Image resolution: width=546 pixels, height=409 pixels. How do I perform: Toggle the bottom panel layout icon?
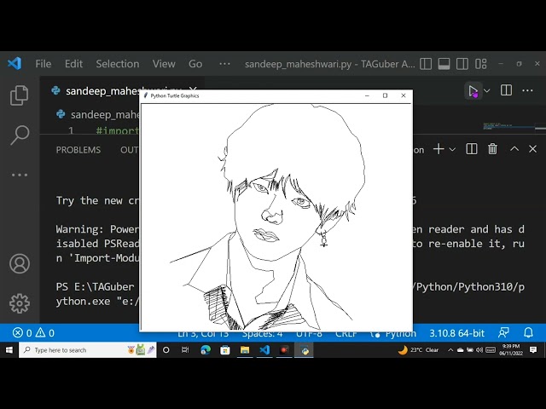(x=444, y=64)
